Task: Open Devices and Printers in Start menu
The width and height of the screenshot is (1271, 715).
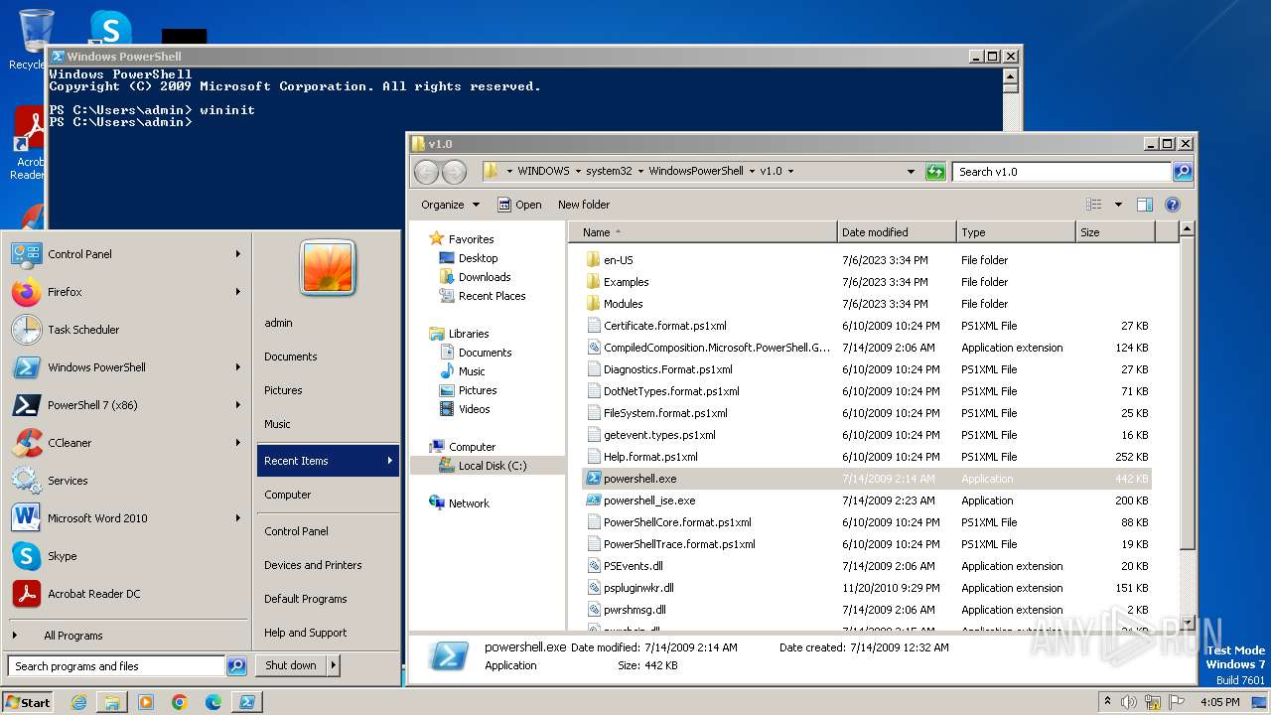Action: click(313, 565)
